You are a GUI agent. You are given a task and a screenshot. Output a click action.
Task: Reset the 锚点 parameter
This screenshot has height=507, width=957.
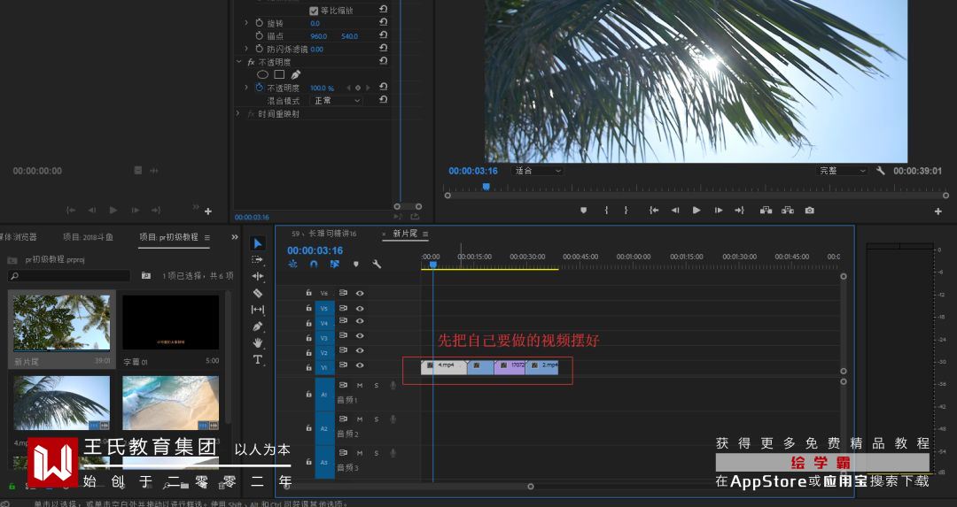[384, 35]
